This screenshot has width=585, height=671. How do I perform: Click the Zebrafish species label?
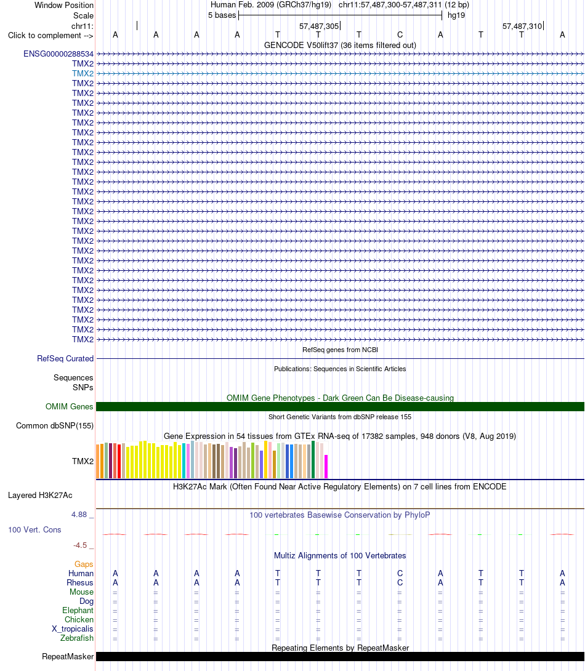click(x=76, y=638)
